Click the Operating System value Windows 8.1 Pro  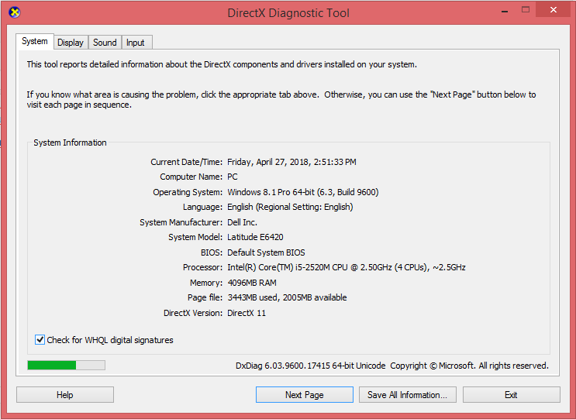click(302, 192)
